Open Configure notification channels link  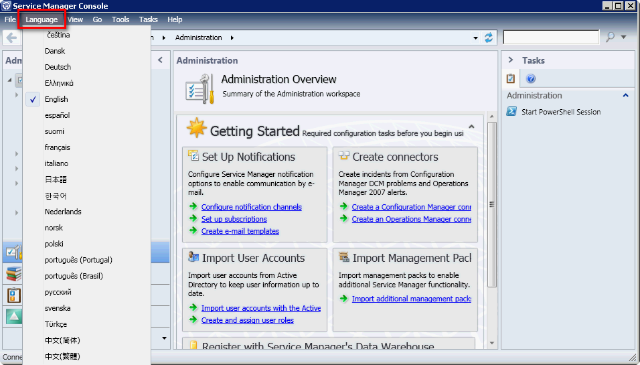(x=252, y=207)
